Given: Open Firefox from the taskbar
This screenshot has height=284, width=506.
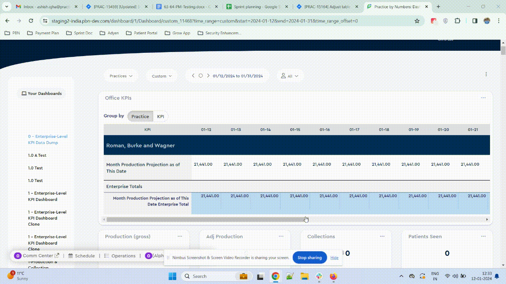Looking at the screenshot, I should tap(333, 276).
